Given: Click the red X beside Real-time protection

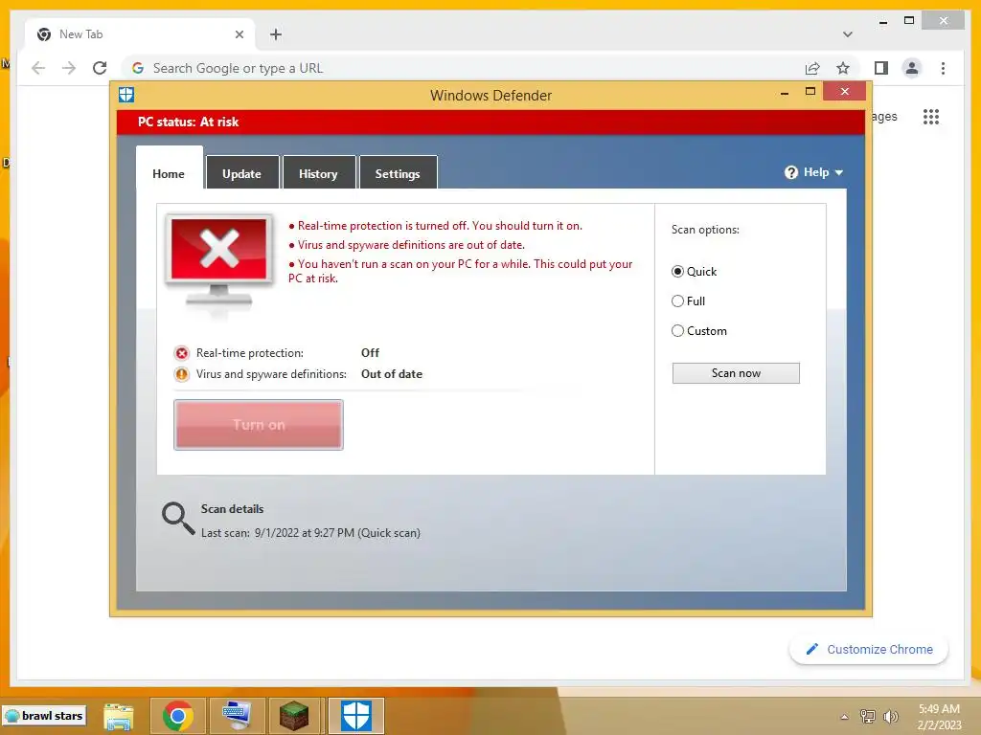Looking at the screenshot, I should coord(181,353).
